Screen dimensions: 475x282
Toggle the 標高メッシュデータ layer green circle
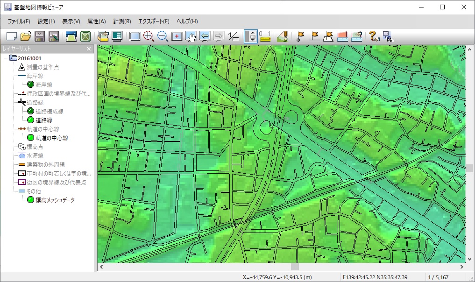30,200
